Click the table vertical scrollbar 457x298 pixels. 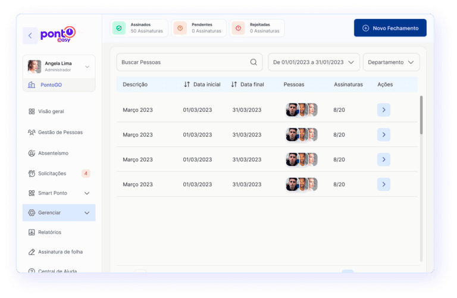pos(421,115)
